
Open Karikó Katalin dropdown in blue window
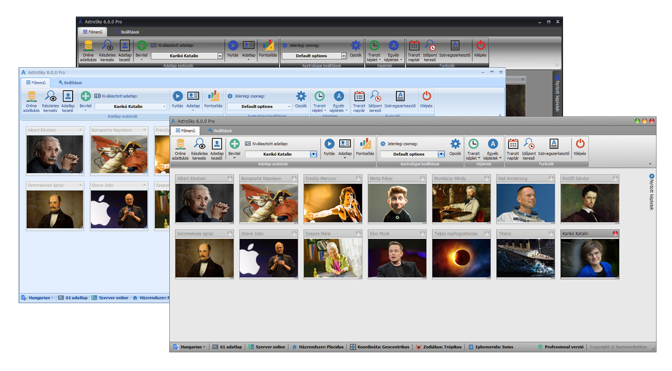165,107
